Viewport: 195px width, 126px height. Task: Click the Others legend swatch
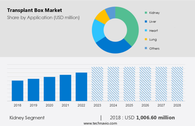pos(146,48)
